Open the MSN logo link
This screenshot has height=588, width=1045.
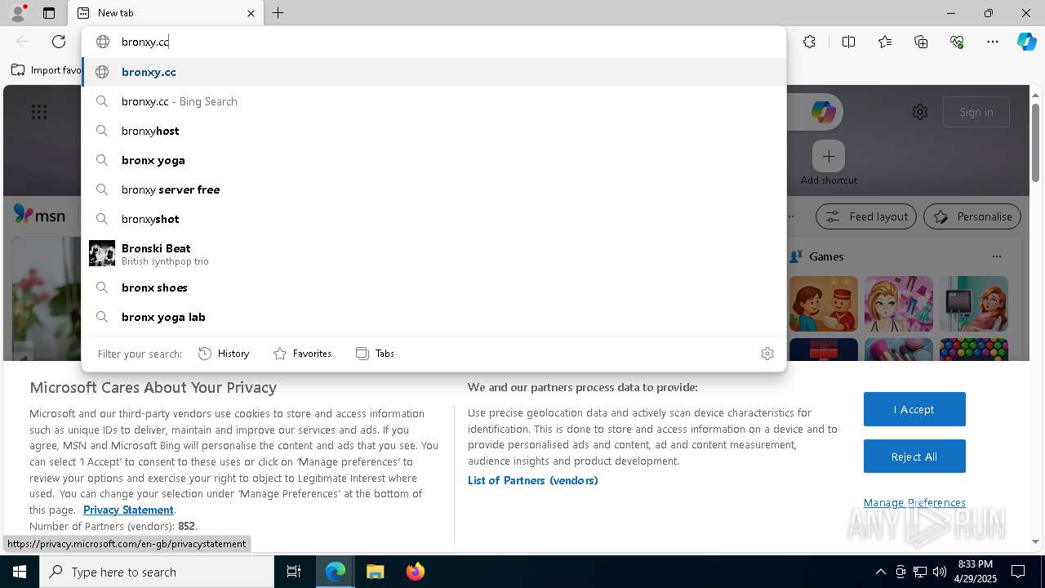pos(39,215)
